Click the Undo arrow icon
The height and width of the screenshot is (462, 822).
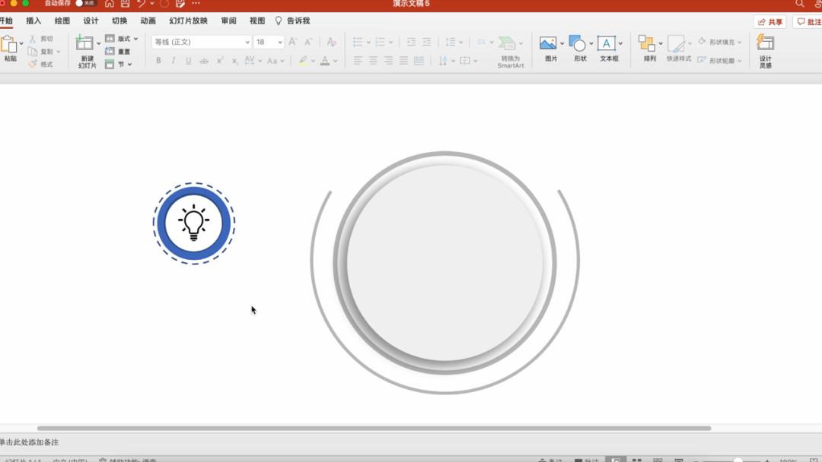point(141,4)
